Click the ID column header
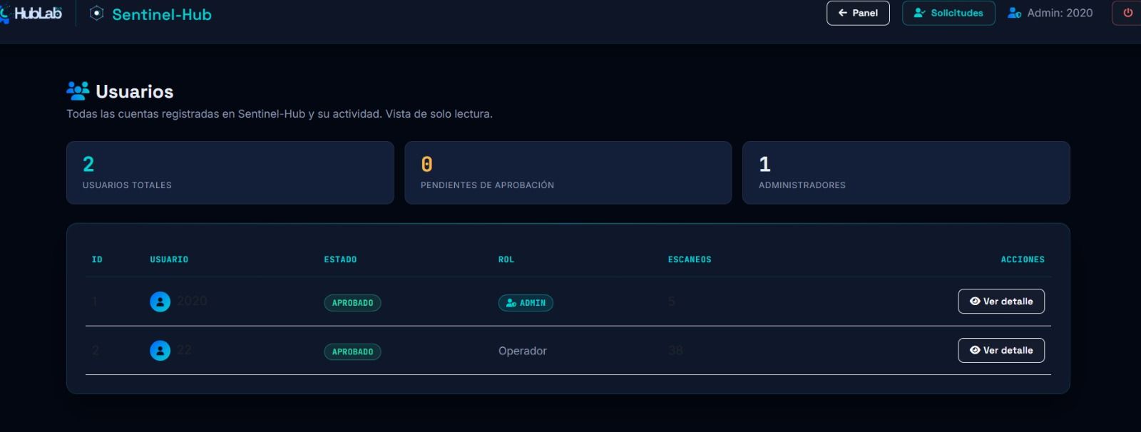Screen dimensions: 1141x432 pos(97,259)
